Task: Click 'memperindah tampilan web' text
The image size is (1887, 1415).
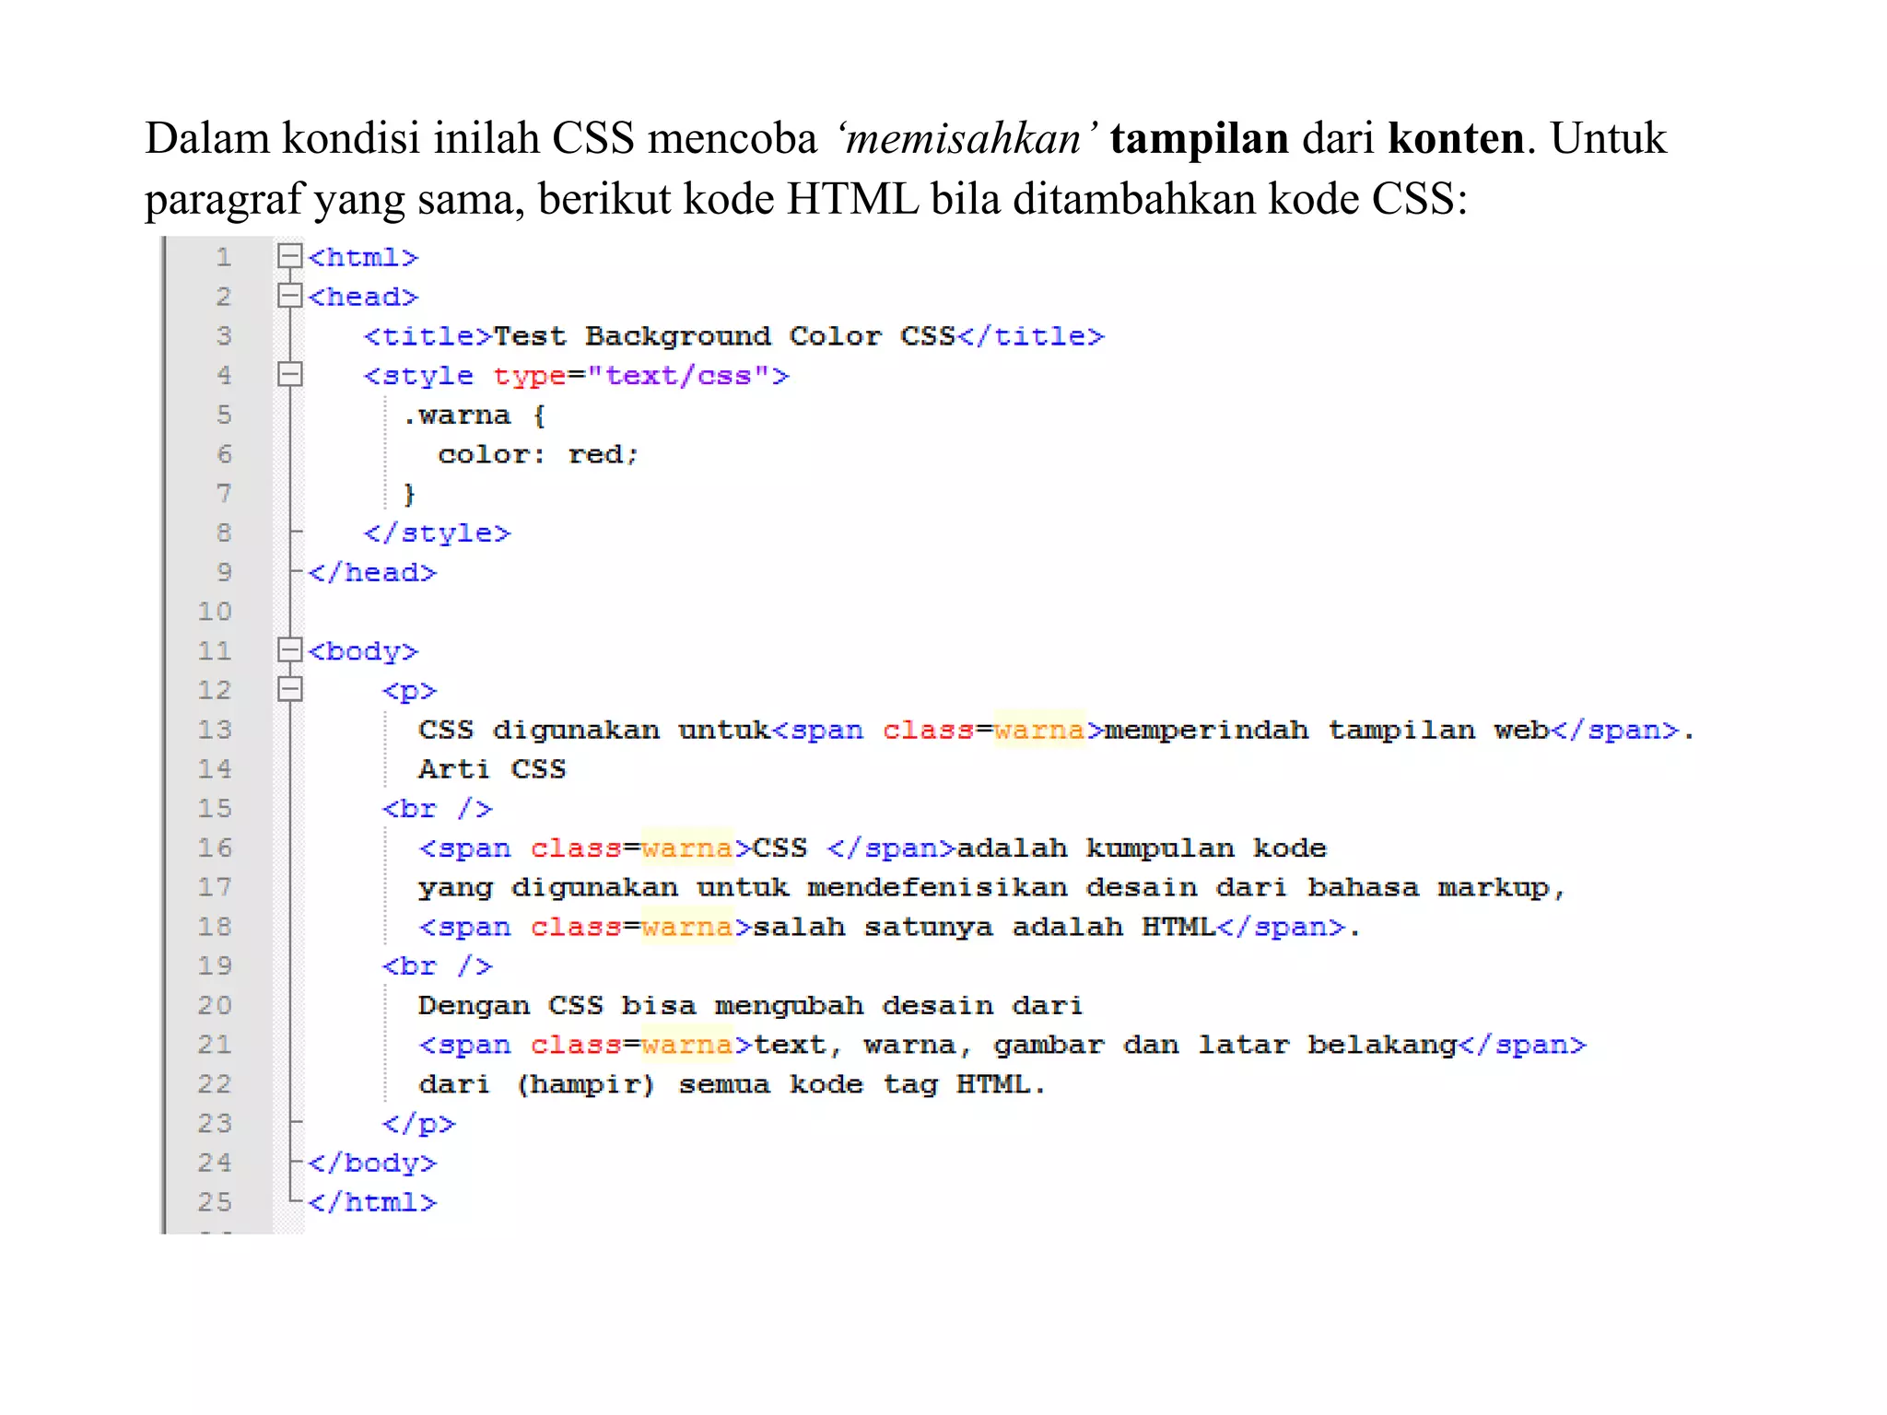Action: pyautogui.click(x=1327, y=730)
